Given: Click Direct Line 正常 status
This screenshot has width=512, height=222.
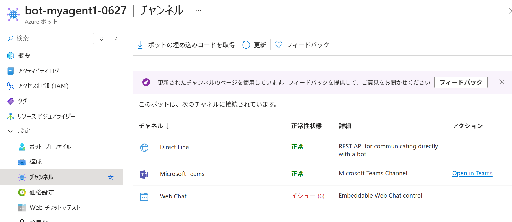Looking at the screenshot, I should 297,147.
